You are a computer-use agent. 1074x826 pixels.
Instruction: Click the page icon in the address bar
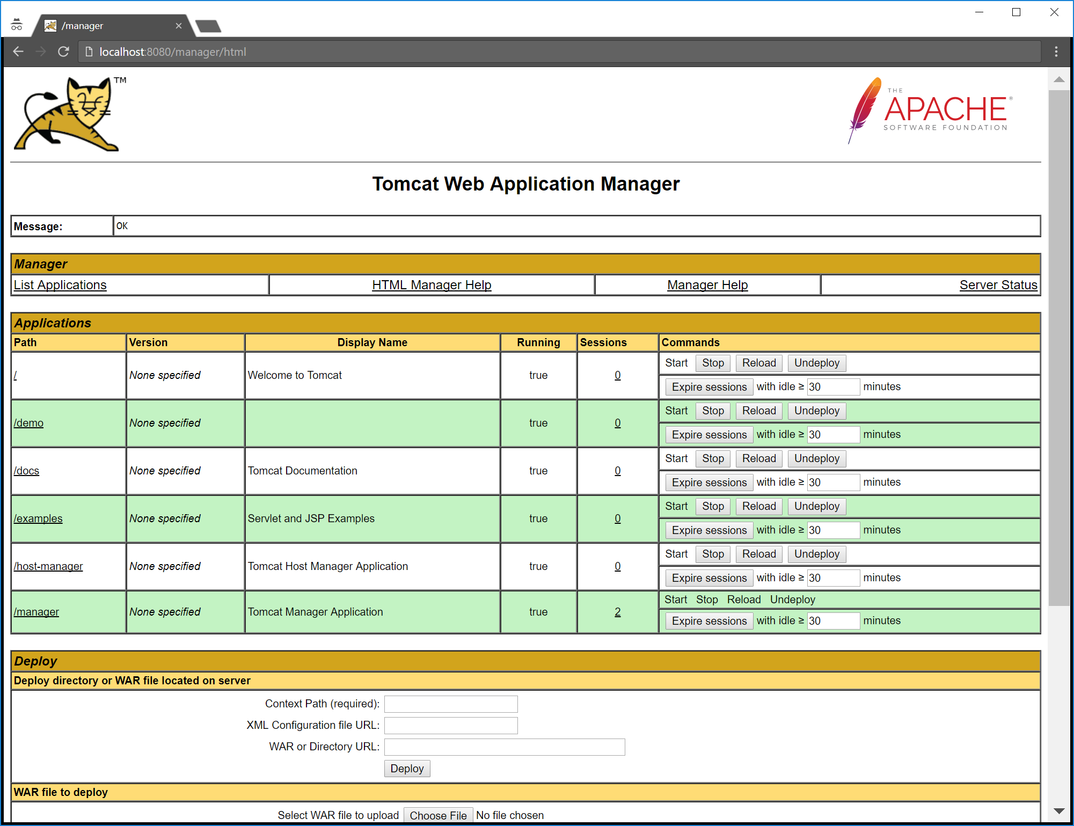point(89,52)
